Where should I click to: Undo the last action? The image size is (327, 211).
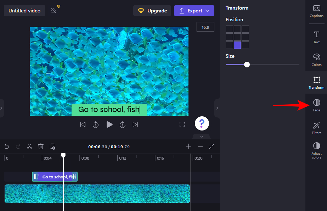pyautogui.click(x=7, y=146)
